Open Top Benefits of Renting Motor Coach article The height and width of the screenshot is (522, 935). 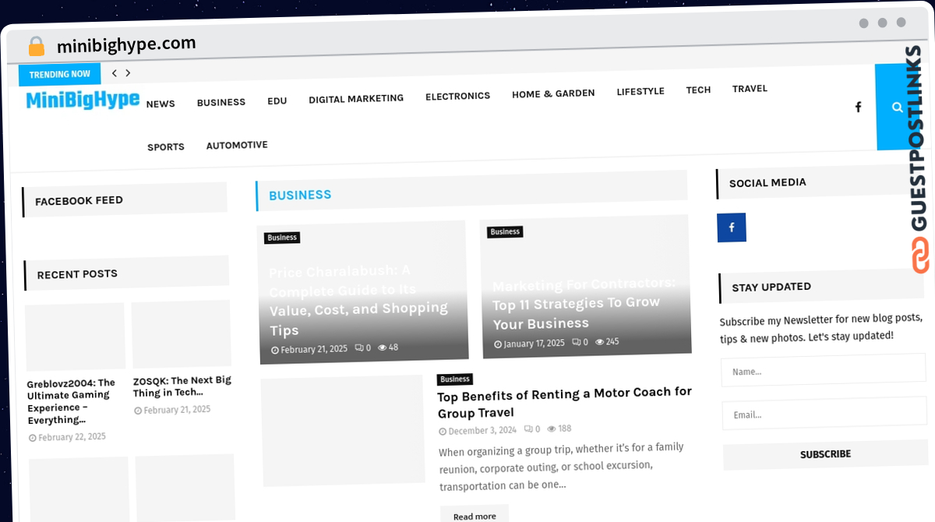pyautogui.click(x=565, y=402)
